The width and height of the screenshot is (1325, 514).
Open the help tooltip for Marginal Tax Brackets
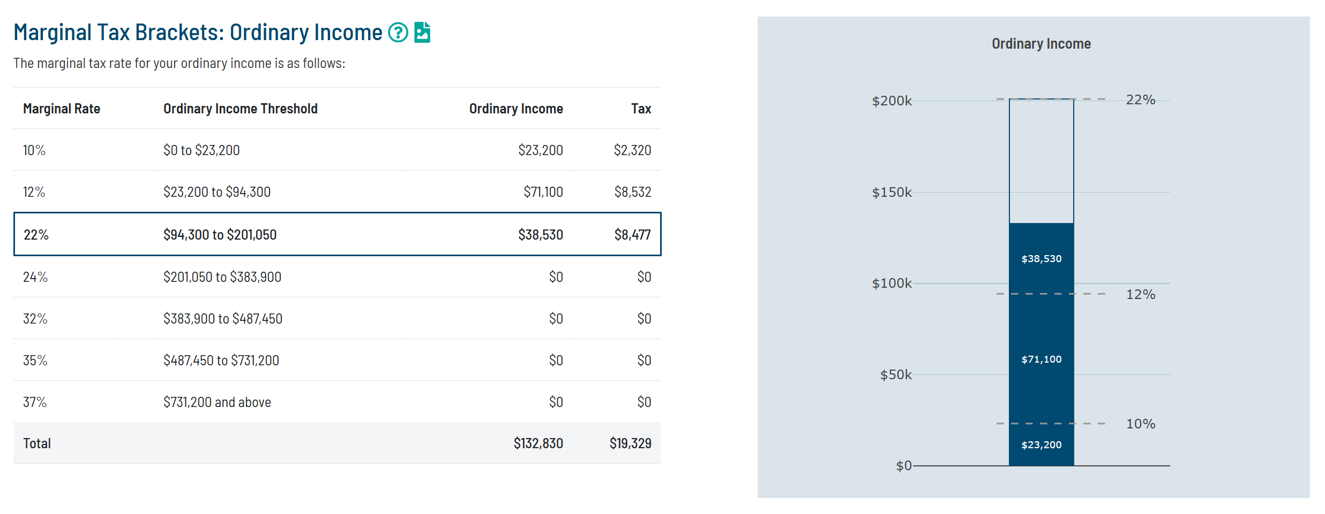coord(398,33)
